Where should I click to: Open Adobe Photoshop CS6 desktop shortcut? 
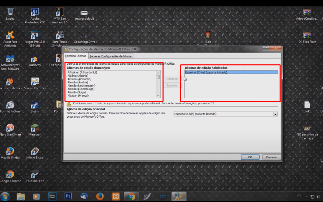pos(35,16)
